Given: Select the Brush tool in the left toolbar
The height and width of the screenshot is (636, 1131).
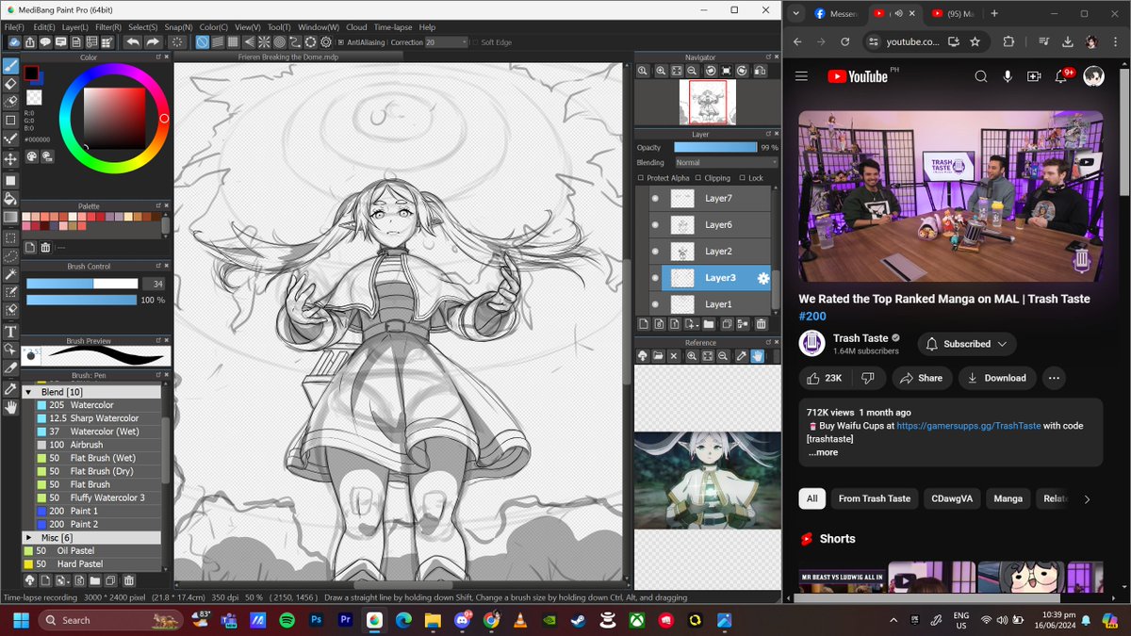Looking at the screenshot, I should (10, 66).
